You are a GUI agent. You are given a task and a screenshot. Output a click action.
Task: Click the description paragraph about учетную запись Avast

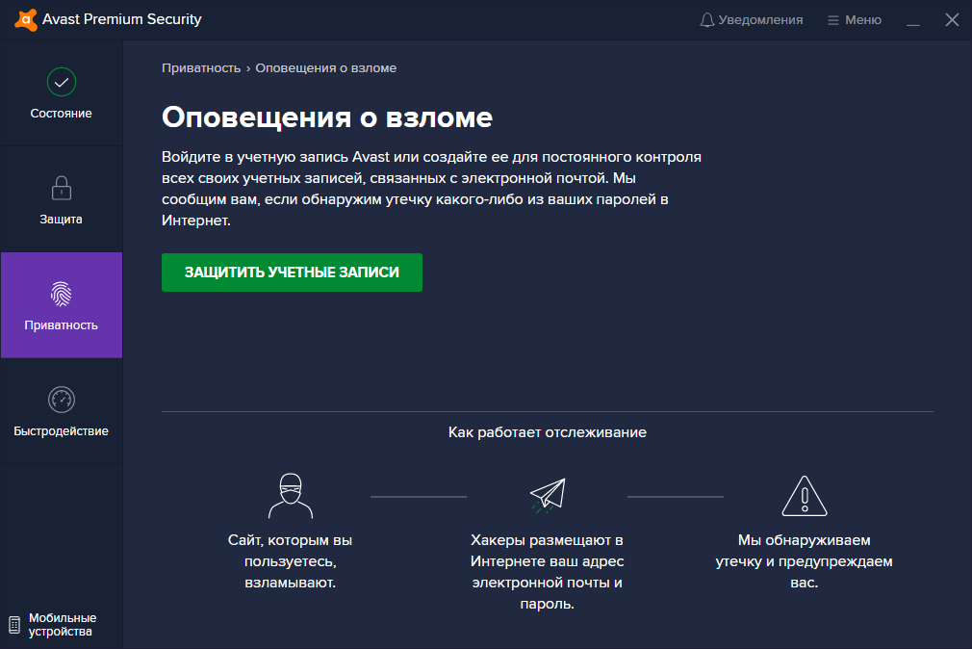click(x=431, y=189)
